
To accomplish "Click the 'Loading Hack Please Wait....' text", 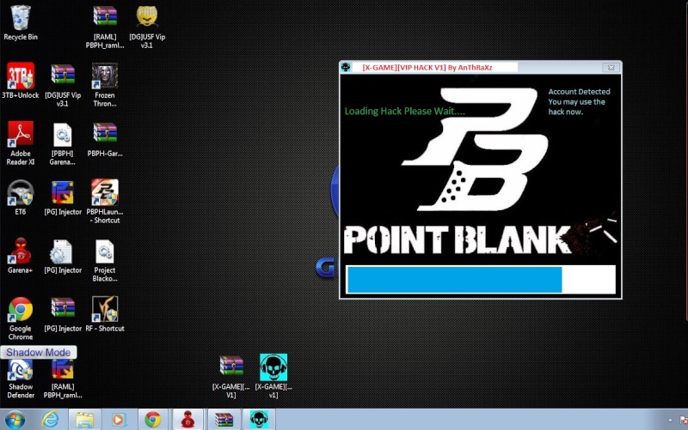I will click(x=404, y=112).
